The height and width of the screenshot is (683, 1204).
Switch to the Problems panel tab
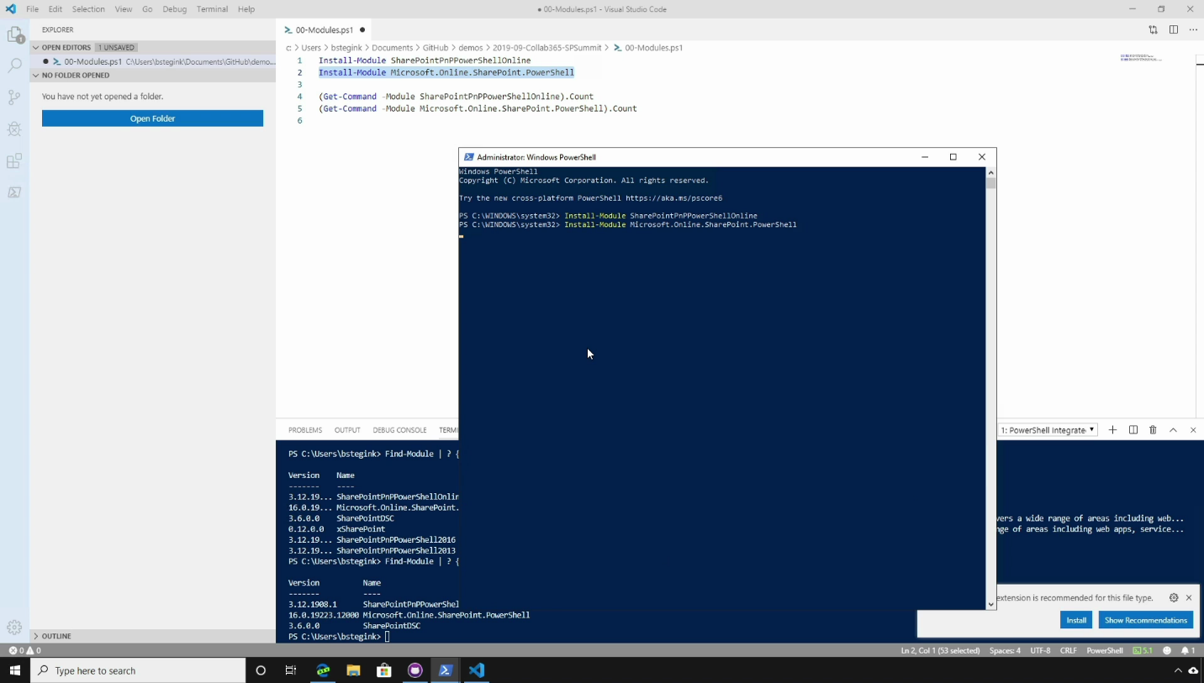pos(305,430)
